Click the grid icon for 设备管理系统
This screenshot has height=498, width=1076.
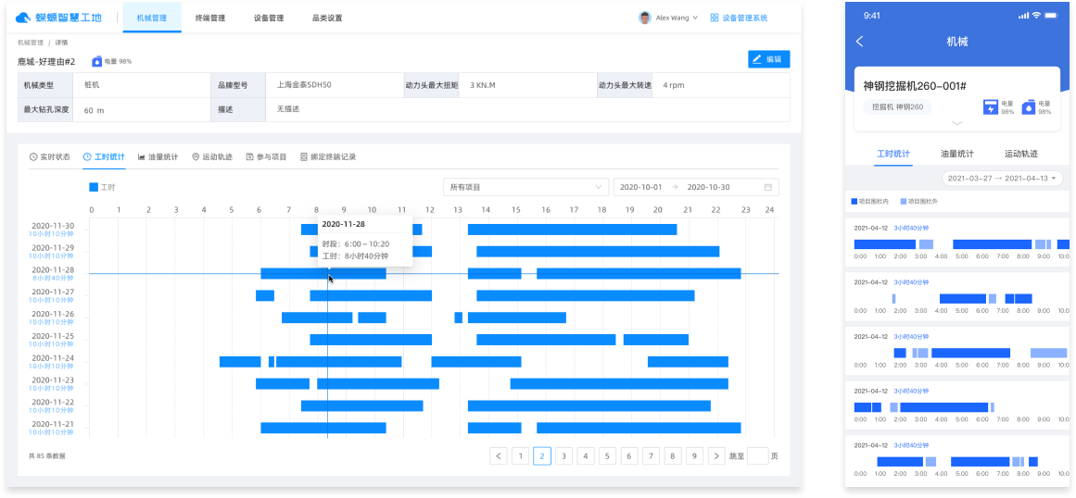pyautogui.click(x=714, y=18)
